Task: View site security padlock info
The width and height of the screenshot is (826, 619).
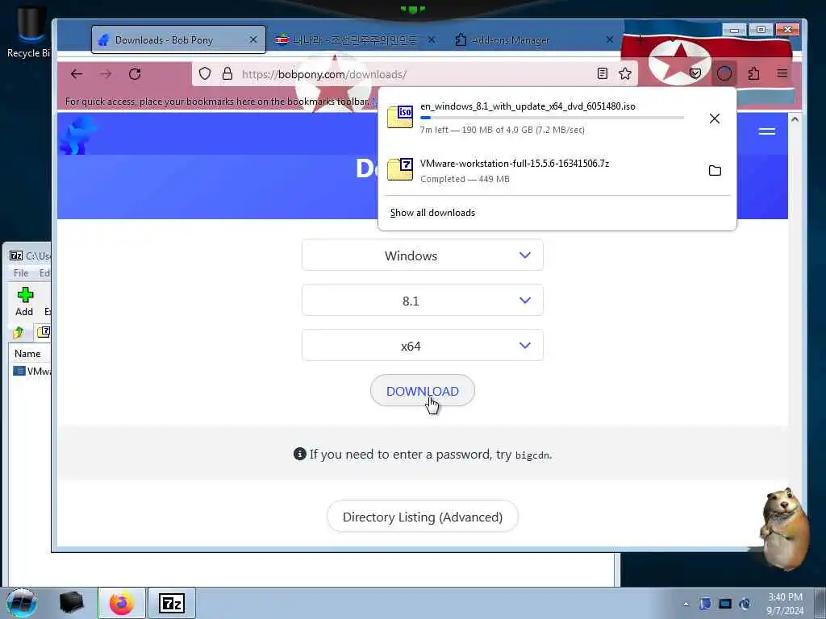Action: [x=227, y=73]
